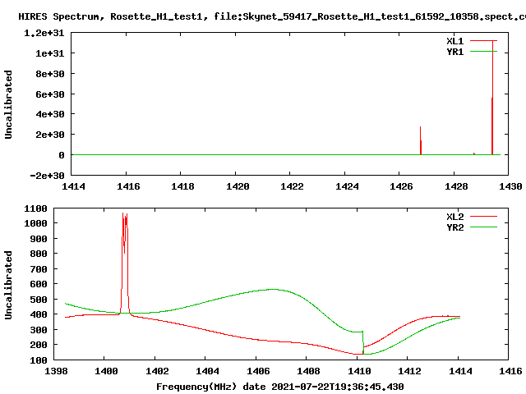Click the red line sample beside XL1

point(483,40)
